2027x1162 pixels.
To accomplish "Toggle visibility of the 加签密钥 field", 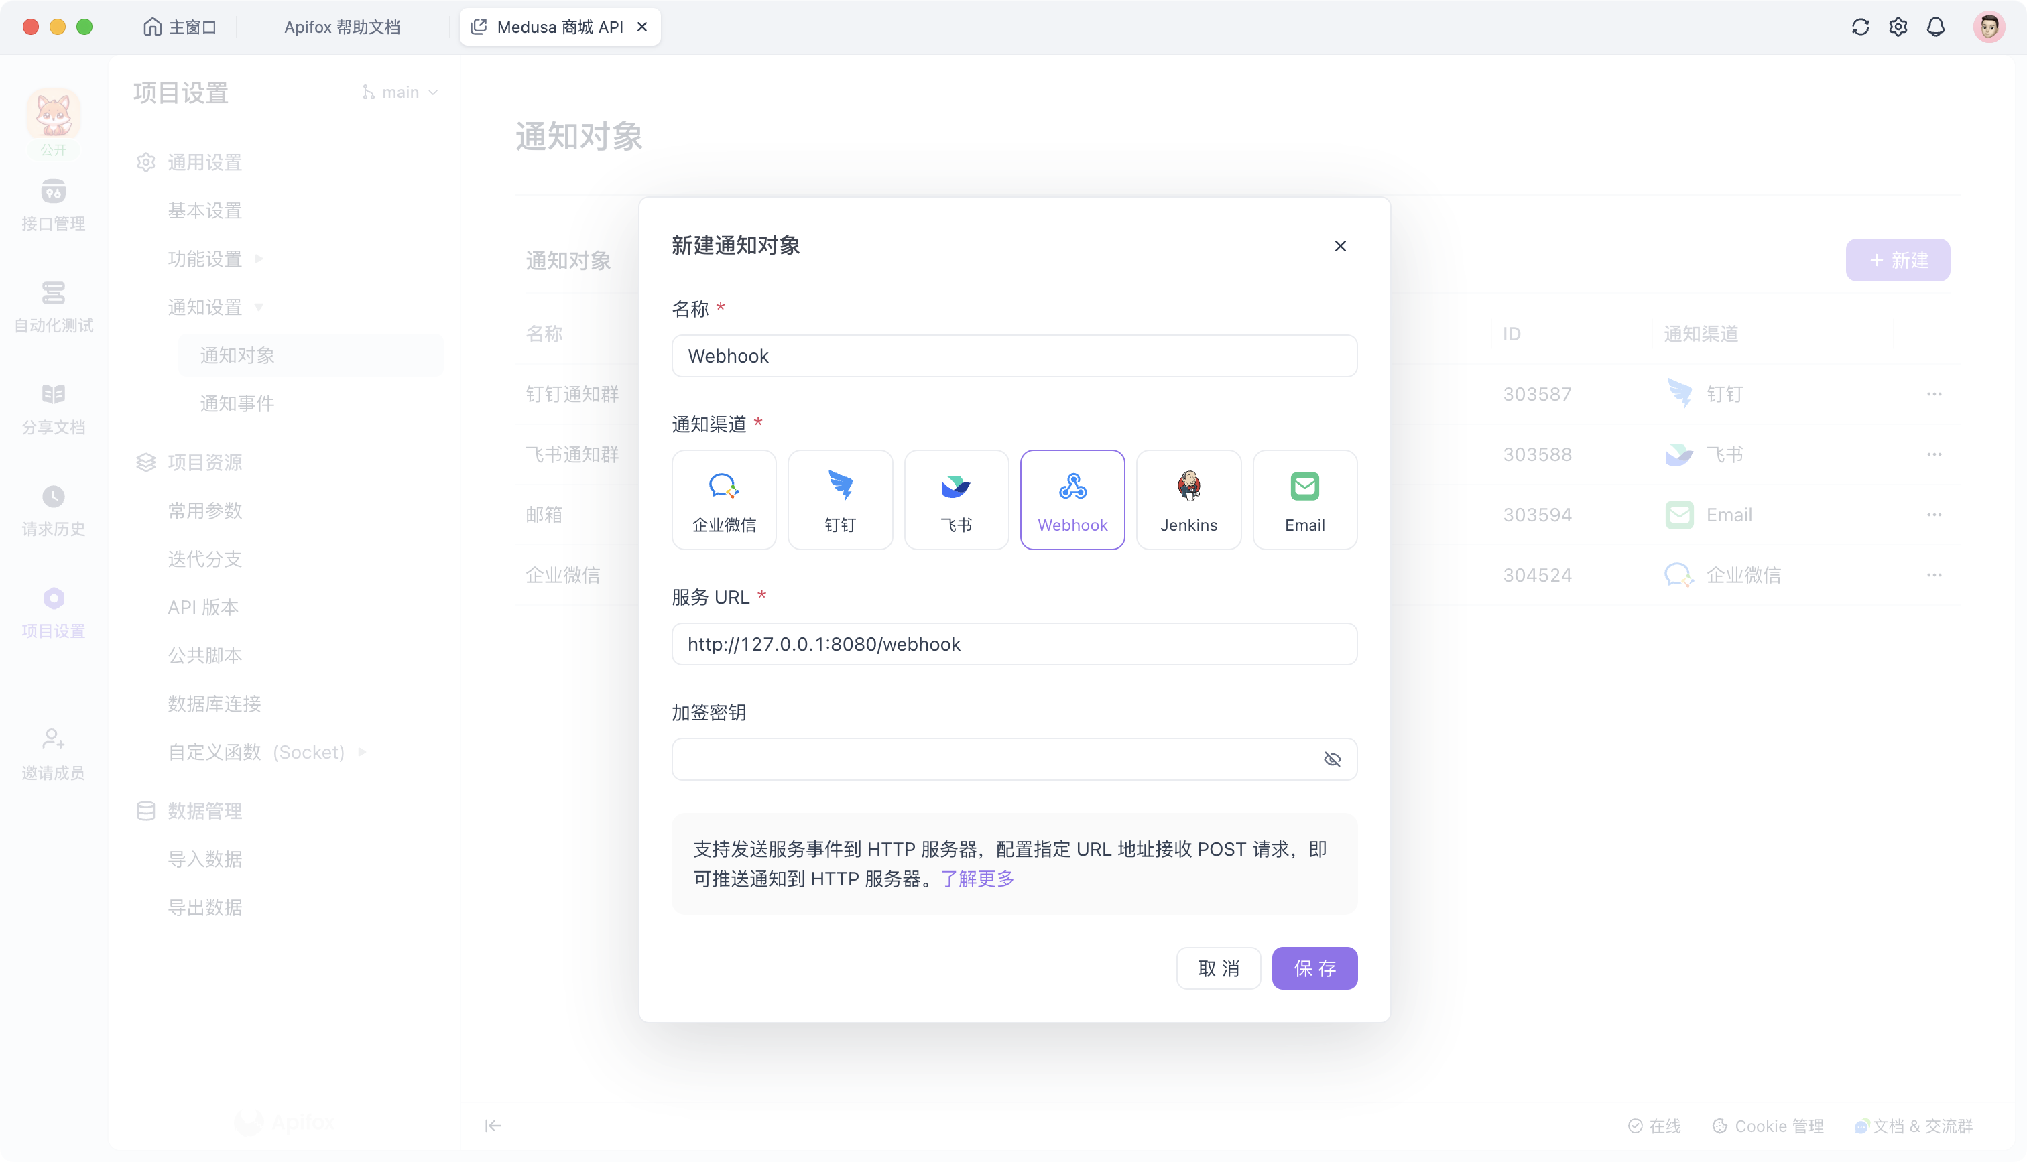I will 1333,758.
